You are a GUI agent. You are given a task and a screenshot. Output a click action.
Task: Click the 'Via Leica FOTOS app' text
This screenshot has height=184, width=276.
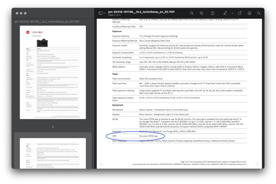pyautogui.click(x=148, y=136)
